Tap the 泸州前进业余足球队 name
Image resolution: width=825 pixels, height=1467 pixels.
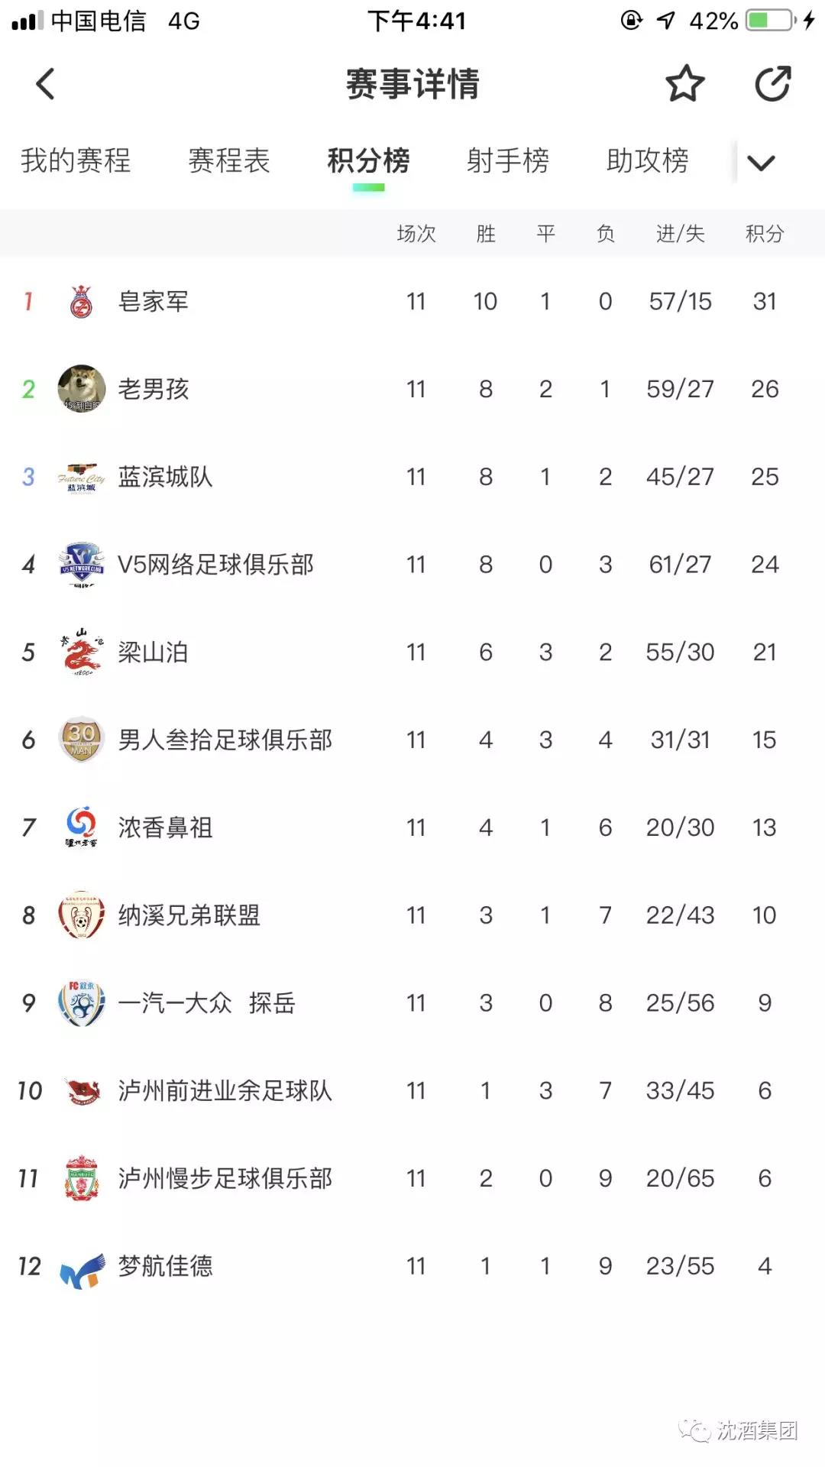pyautogui.click(x=225, y=1091)
